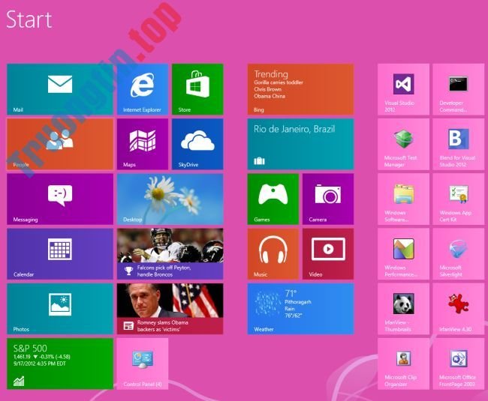Open Microsoft Silverlight tile
This screenshot has width=488, height=401.
458,253
